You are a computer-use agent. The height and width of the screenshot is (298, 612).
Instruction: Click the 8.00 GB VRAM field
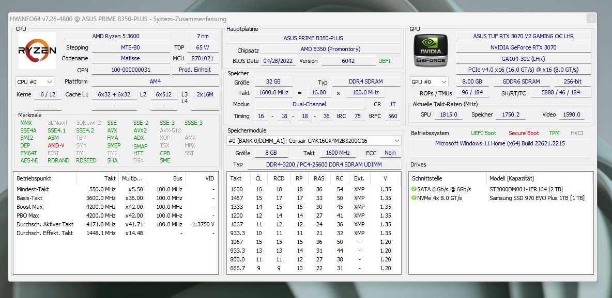(472, 82)
